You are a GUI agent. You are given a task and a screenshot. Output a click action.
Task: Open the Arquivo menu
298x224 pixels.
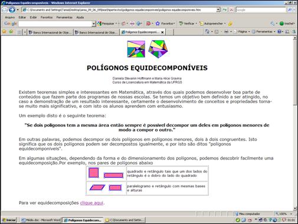(x=10, y=17)
